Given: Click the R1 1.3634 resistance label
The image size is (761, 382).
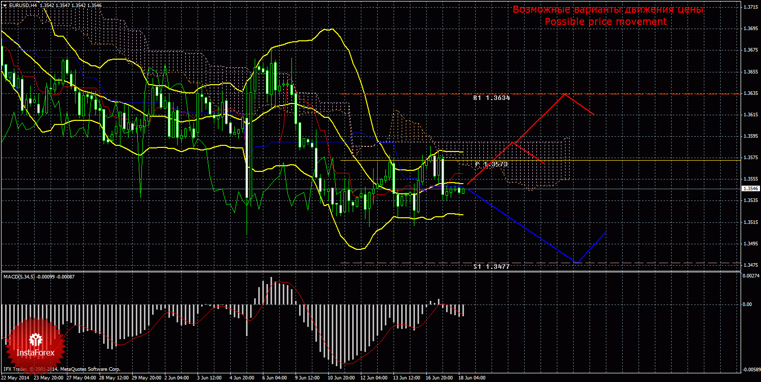Looking at the screenshot, I should coord(492,97).
